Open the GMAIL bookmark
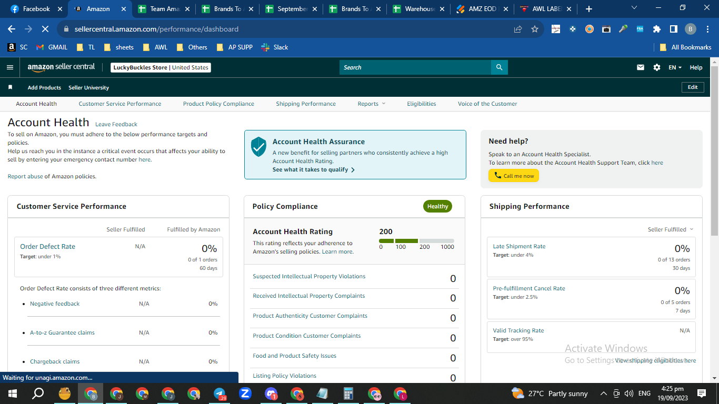 click(52, 47)
